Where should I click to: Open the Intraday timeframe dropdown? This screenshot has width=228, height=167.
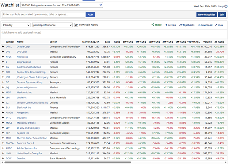pos(16,25)
